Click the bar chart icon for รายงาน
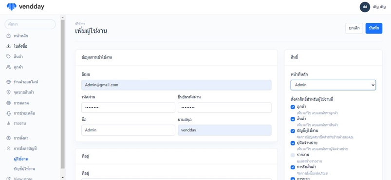 8,124
